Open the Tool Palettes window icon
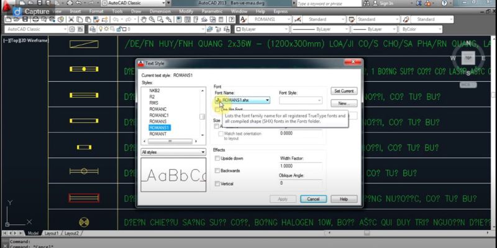The image size is (497, 248). [196, 19]
